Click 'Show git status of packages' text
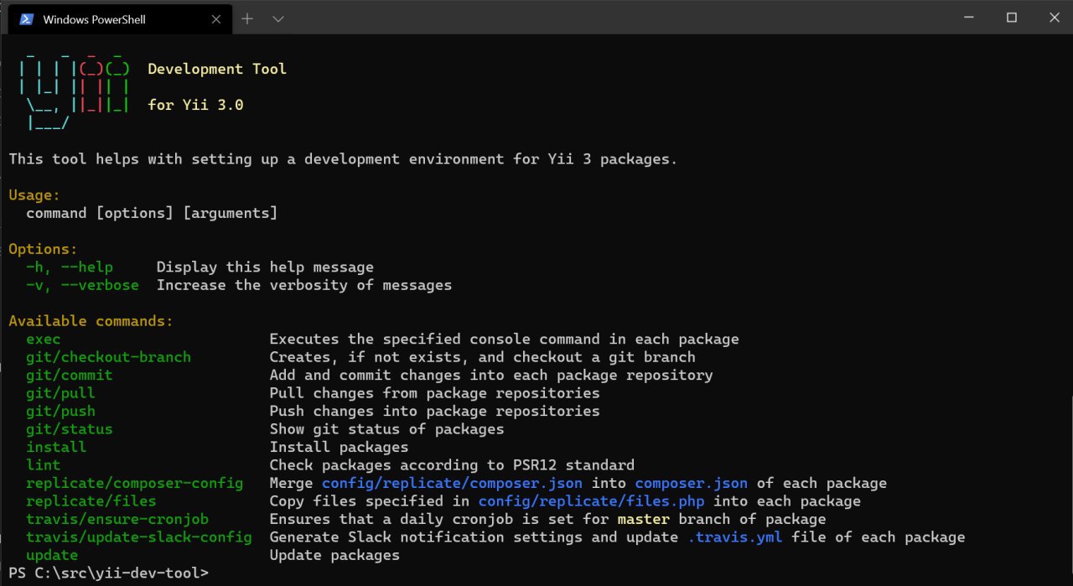The width and height of the screenshot is (1073, 586). (386, 429)
